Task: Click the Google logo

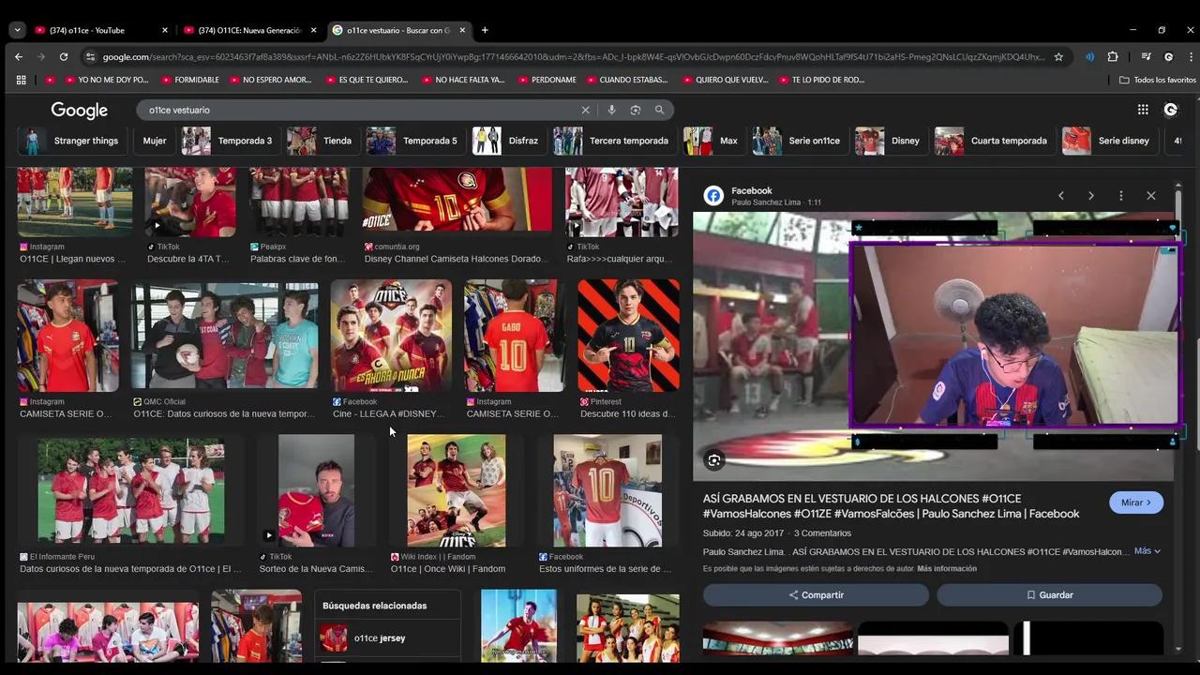Action: (x=79, y=111)
